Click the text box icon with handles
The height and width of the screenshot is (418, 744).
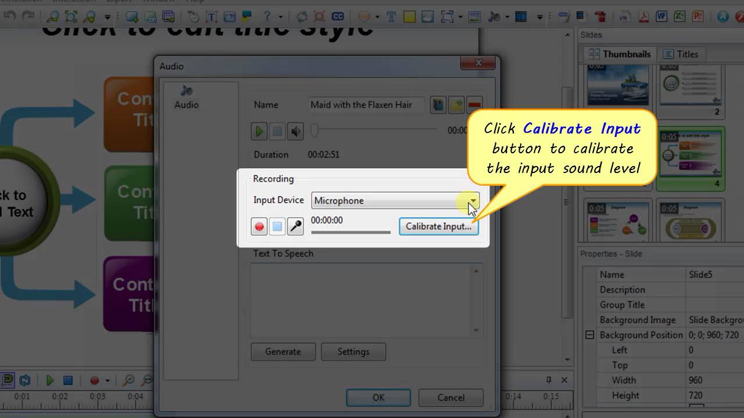click(x=212, y=17)
